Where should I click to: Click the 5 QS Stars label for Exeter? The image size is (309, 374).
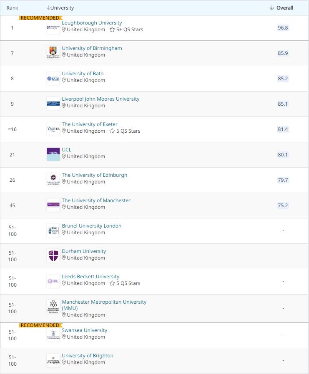point(128,131)
